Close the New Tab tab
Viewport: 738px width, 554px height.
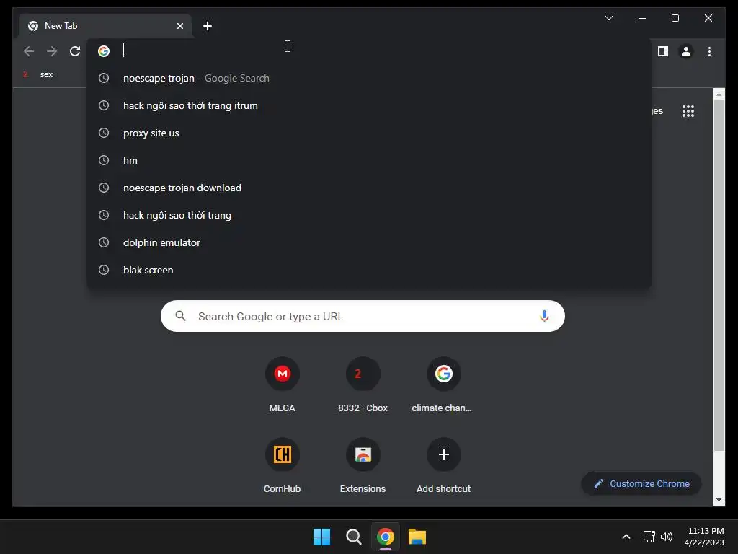pyautogui.click(x=179, y=26)
